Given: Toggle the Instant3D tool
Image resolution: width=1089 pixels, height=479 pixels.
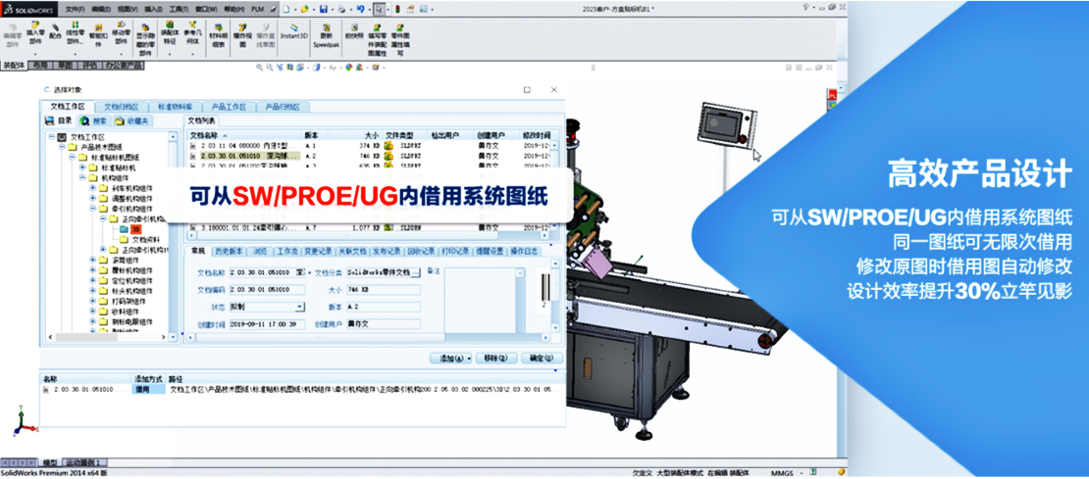Looking at the screenshot, I should pos(293,29).
